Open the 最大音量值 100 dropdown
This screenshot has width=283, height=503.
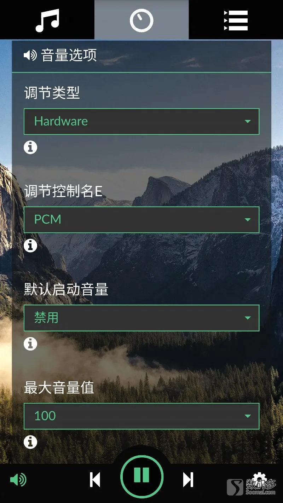click(x=141, y=416)
